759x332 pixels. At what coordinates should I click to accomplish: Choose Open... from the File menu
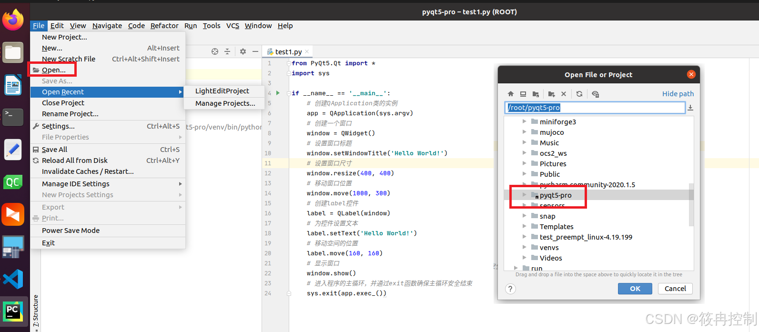coord(108,70)
